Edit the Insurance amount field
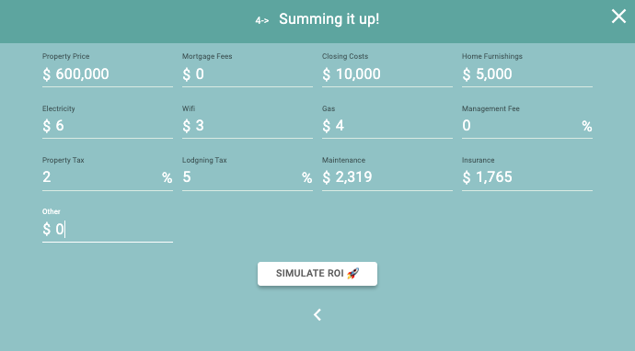This screenshot has height=351, width=635. [527, 177]
